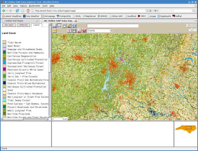Viewport: 198px width, 151px height.
Task: Open the GRASS bookmark
Action: click(x=102, y=16)
